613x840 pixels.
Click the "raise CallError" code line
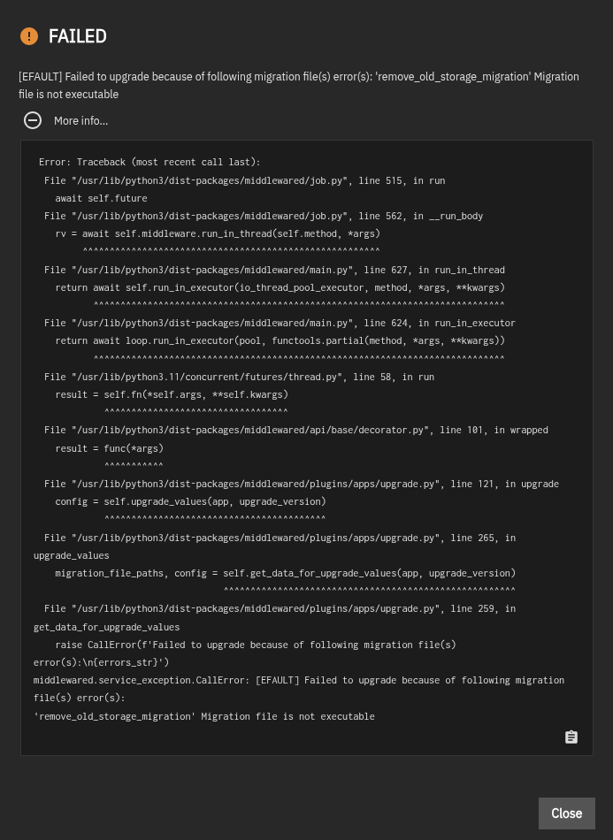(x=245, y=653)
